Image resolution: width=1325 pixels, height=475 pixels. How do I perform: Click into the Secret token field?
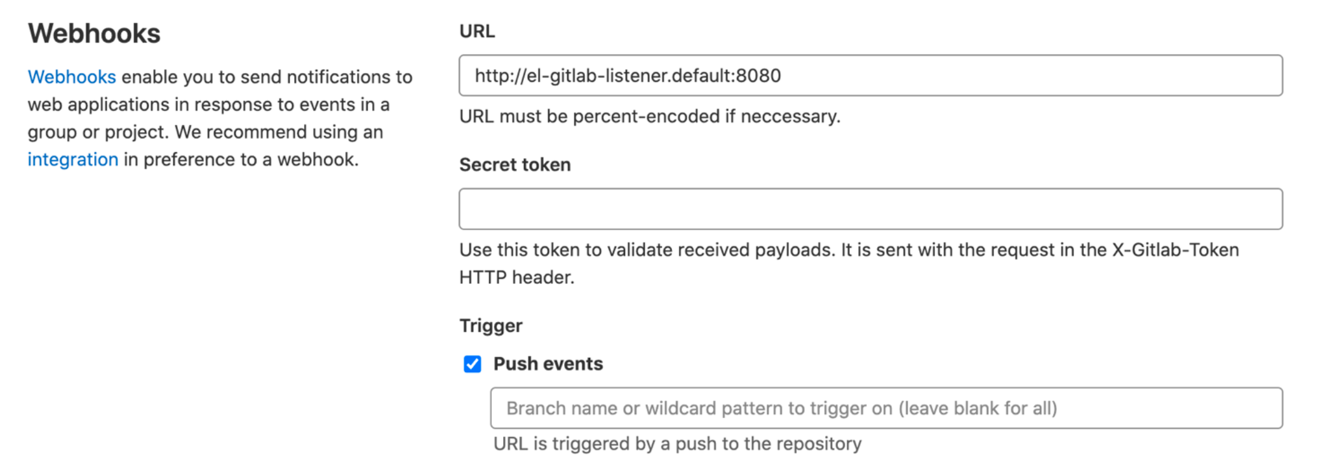coord(870,209)
